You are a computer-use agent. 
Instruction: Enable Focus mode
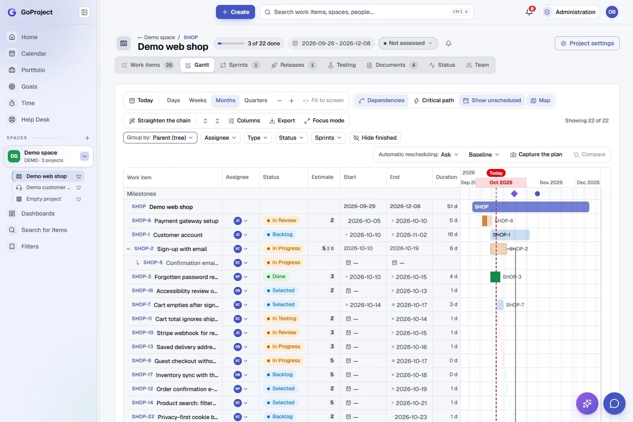pyautogui.click(x=324, y=121)
